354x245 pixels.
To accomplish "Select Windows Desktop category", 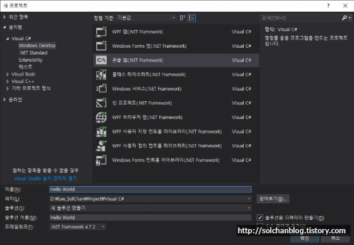I will pyautogui.click(x=37, y=45).
